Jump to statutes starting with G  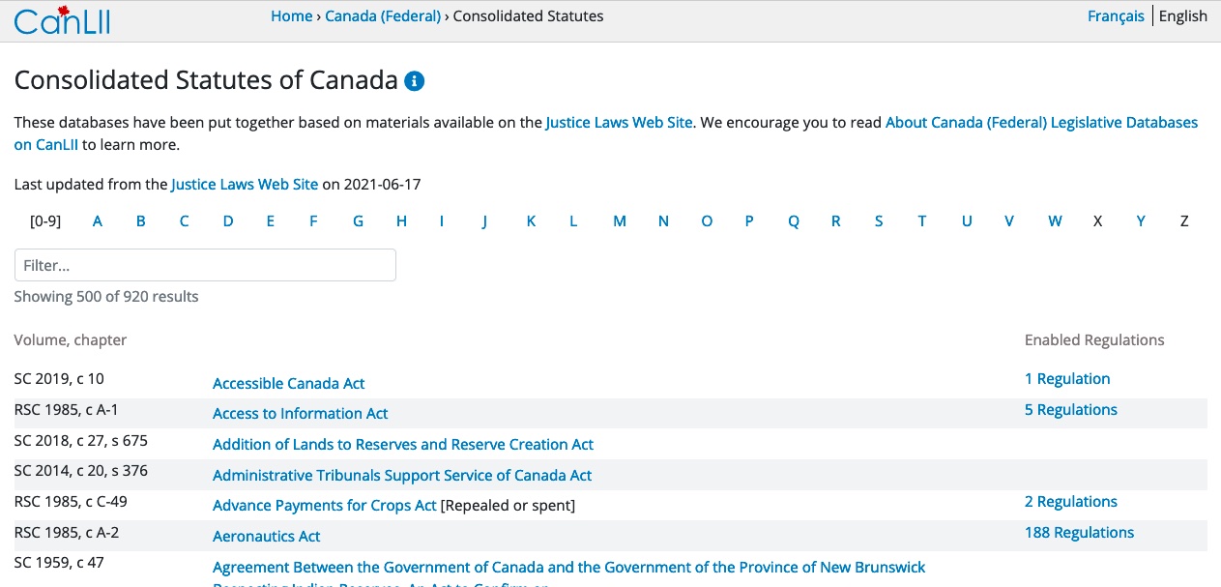click(x=358, y=221)
